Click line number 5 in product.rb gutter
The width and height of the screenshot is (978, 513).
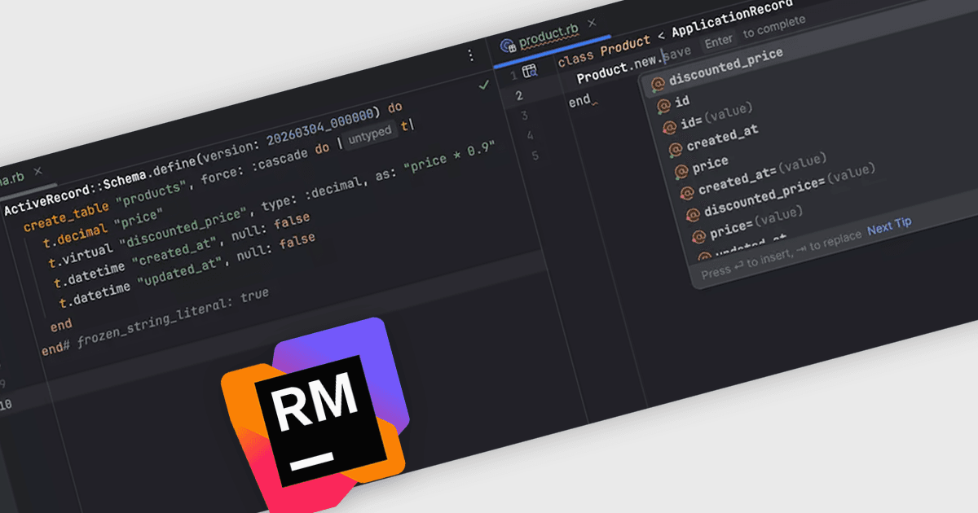coord(535,156)
